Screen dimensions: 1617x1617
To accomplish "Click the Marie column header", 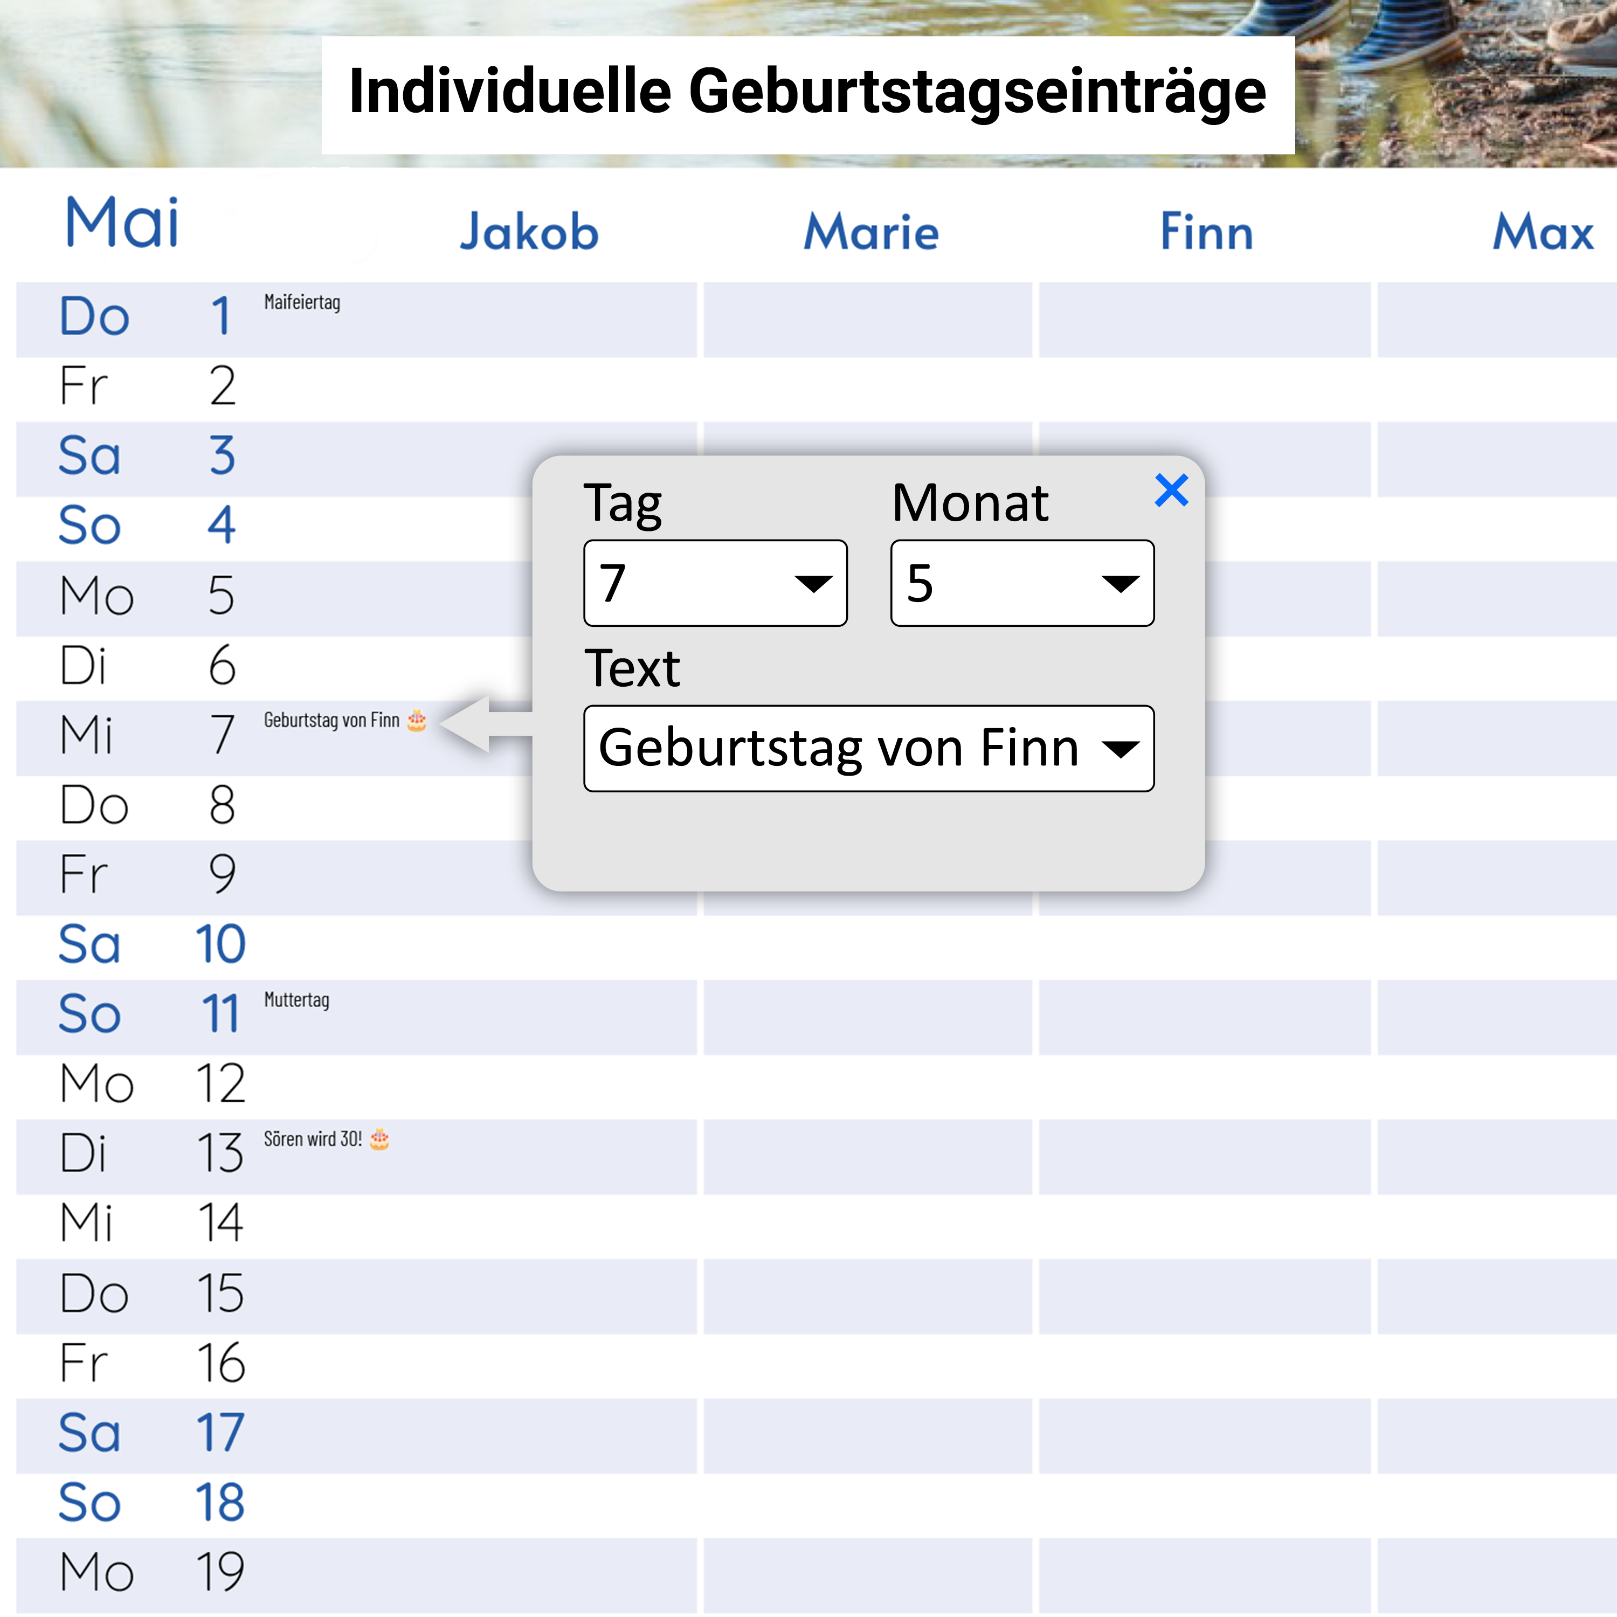I will (870, 232).
